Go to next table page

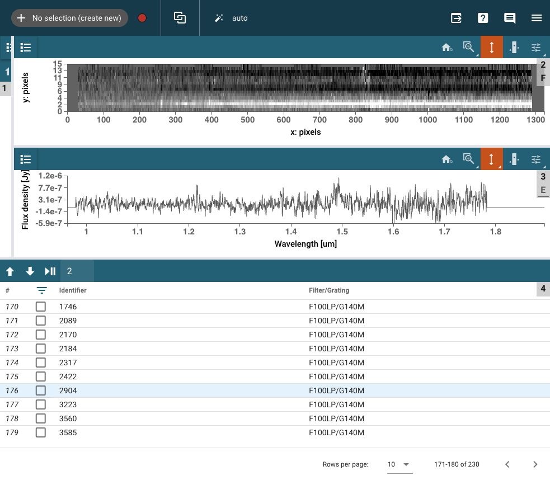(x=535, y=464)
